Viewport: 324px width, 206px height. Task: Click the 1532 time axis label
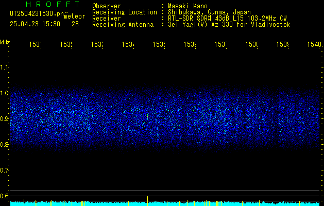[x=66, y=45]
